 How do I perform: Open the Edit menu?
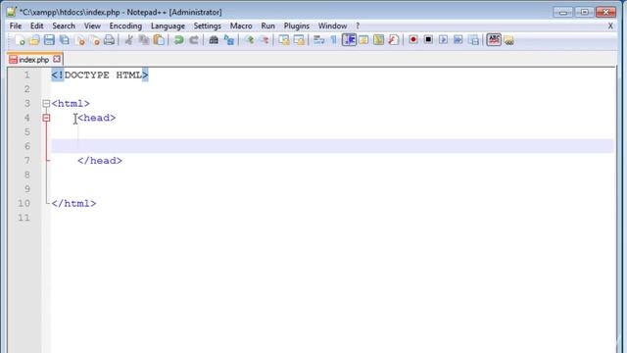(x=37, y=26)
